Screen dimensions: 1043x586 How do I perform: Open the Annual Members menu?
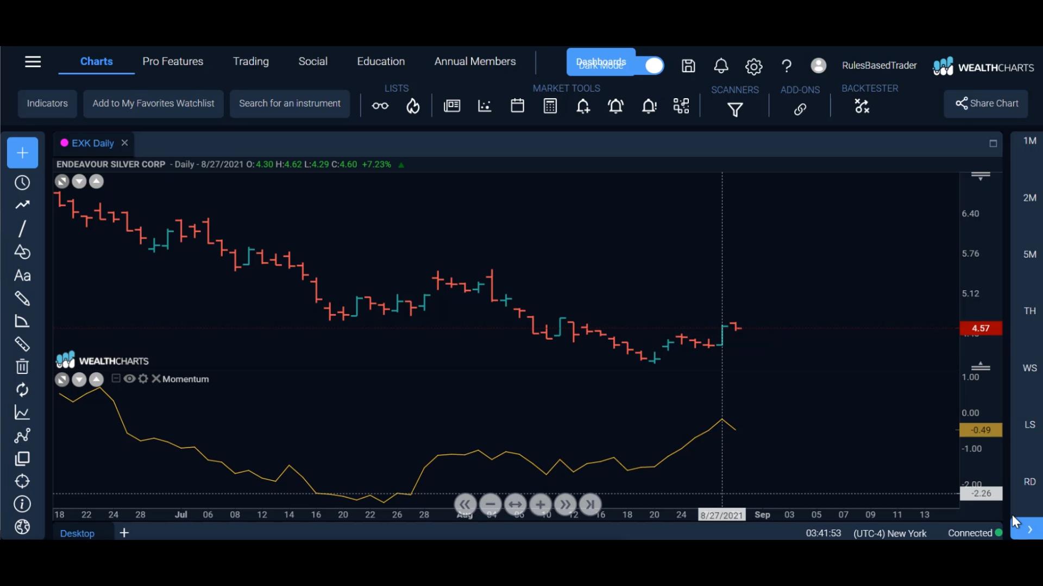475,61
